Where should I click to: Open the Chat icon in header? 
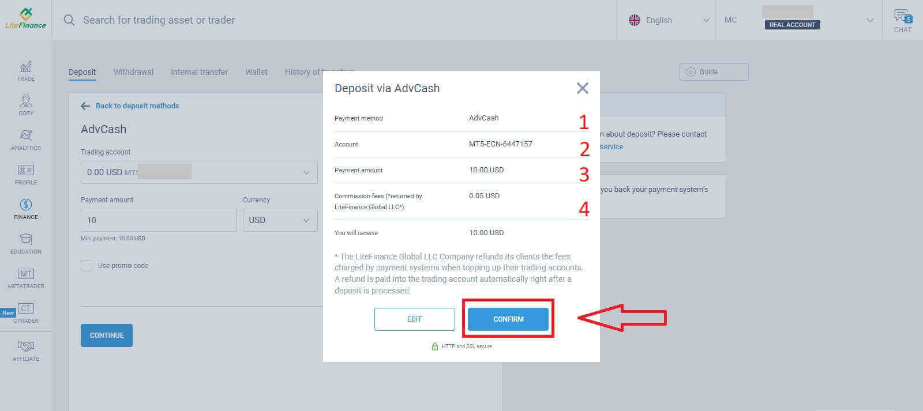pos(903,20)
